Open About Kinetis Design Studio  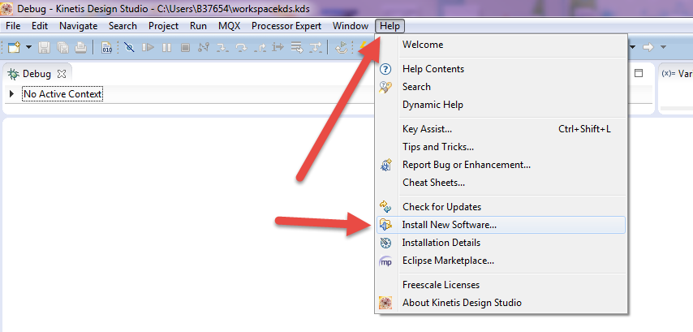(x=501, y=303)
